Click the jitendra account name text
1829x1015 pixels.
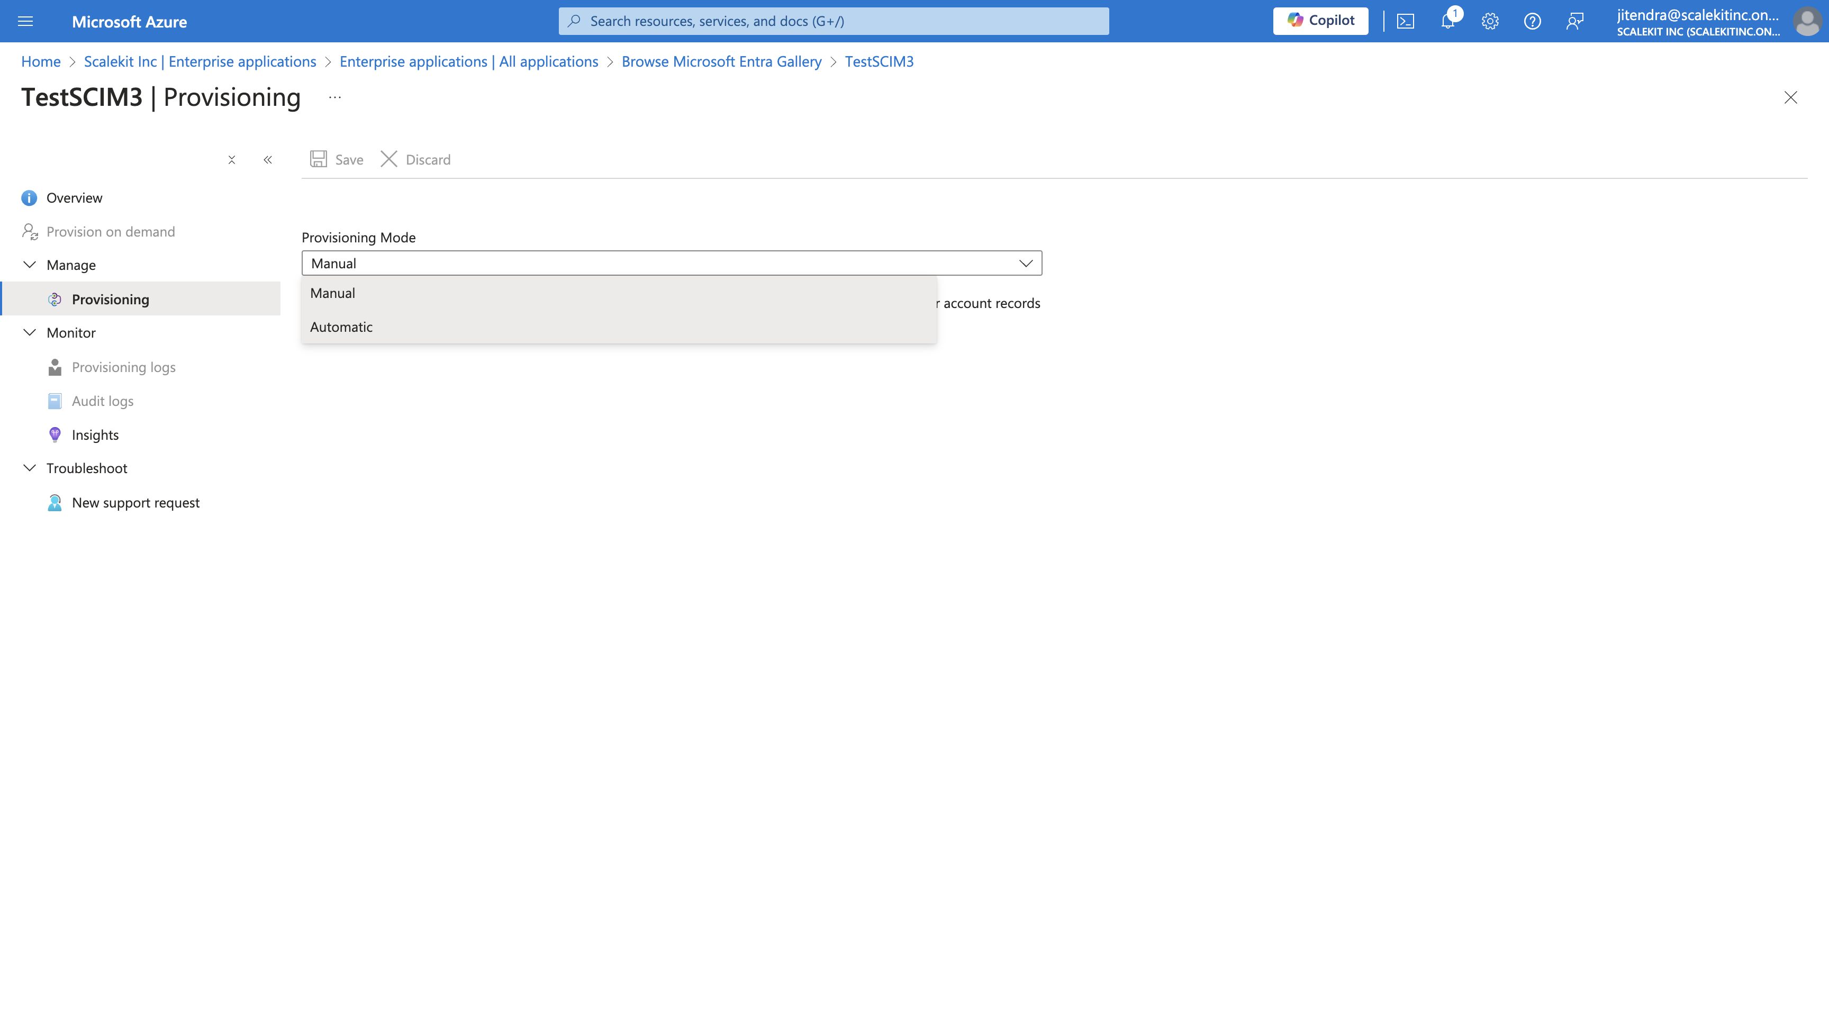(1698, 14)
